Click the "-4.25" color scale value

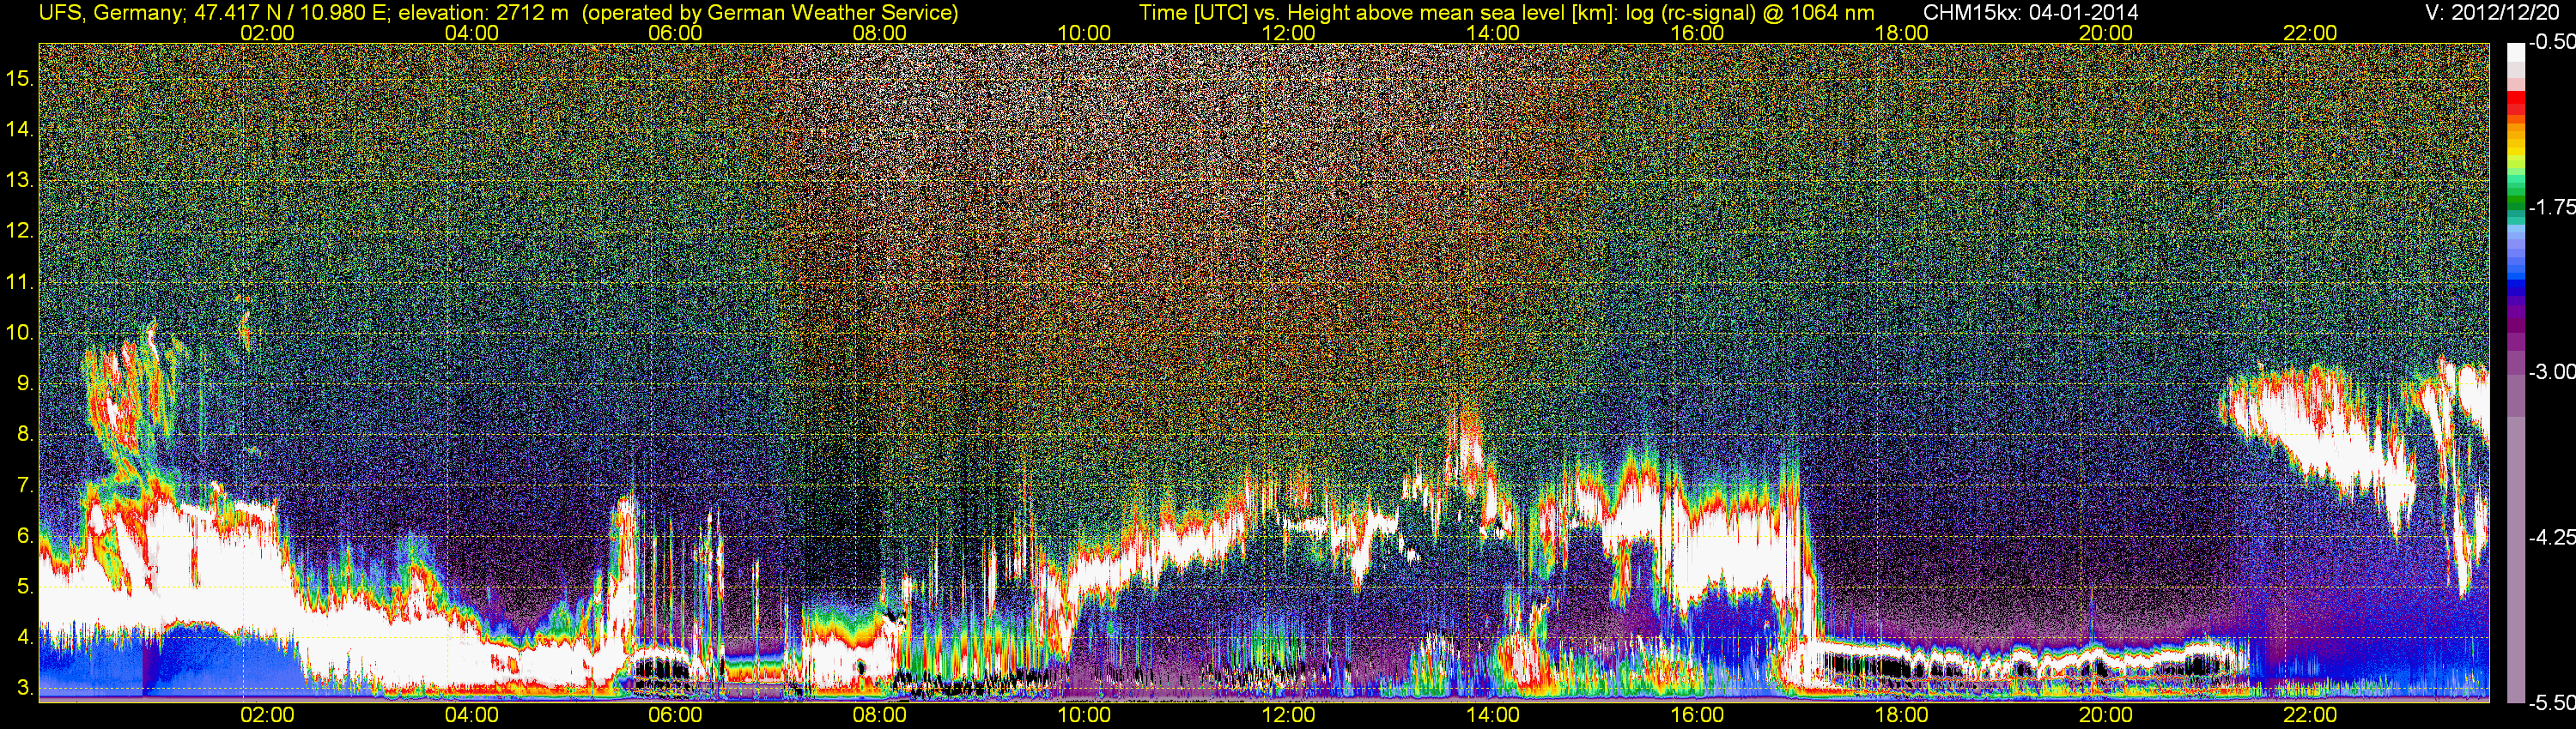coord(2551,537)
